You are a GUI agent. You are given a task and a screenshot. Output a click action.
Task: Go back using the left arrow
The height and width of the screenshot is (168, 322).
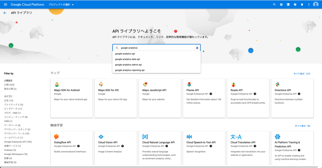(5, 13)
